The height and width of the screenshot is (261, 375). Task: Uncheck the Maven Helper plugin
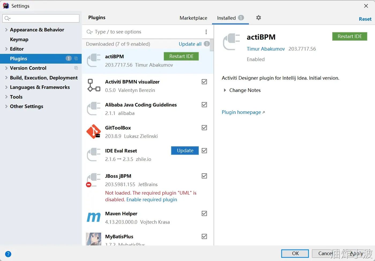click(x=204, y=213)
